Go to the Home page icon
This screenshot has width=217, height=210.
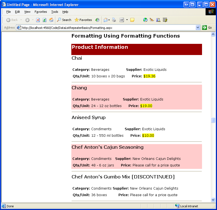click(51, 20)
